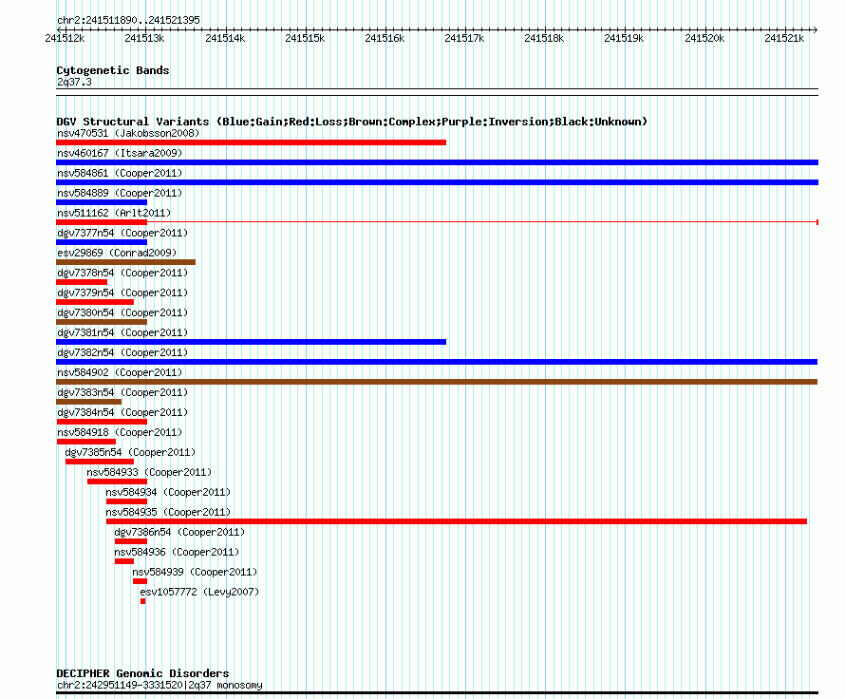Open dgv7385n54 (Cooper2011) label
The image size is (845, 699).
point(130,452)
